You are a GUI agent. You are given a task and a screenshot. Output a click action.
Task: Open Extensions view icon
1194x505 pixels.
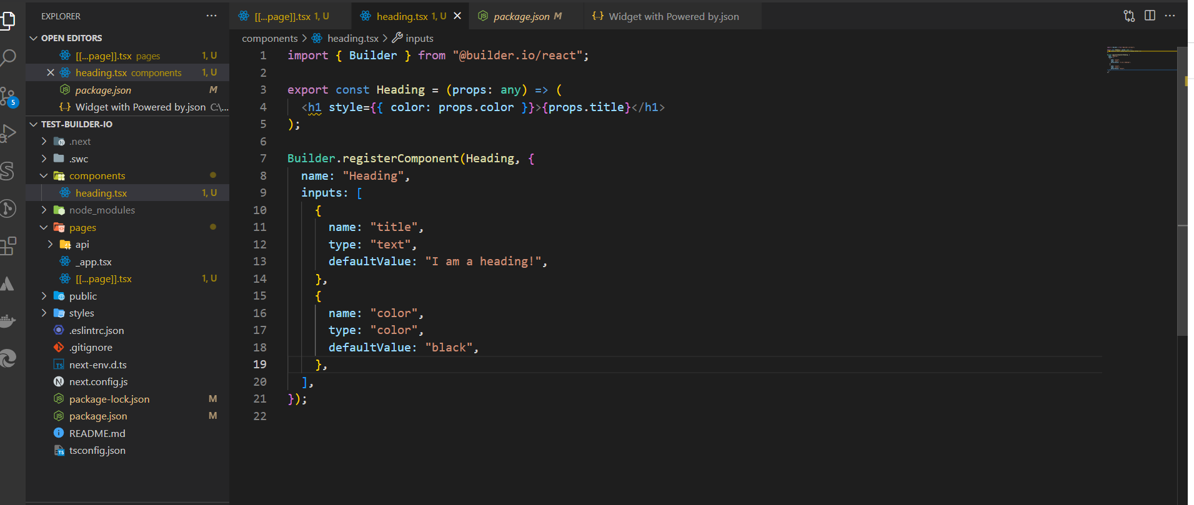point(8,246)
